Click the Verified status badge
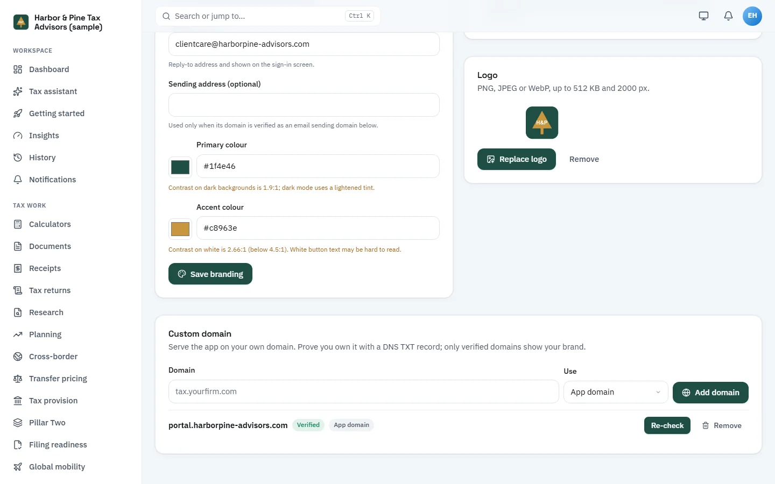Image resolution: width=775 pixels, height=484 pixels. pos(308,425)
